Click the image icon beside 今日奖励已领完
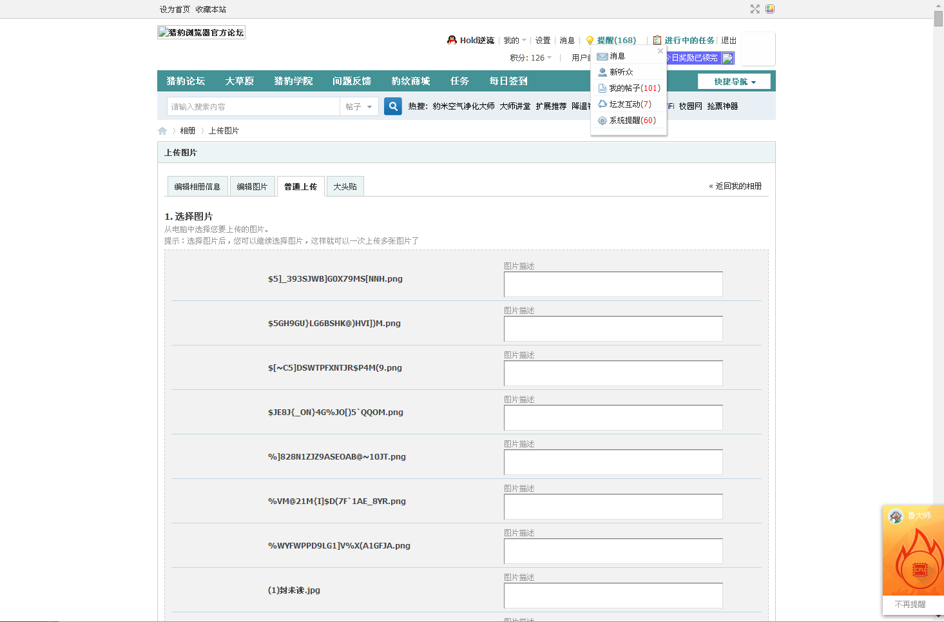The height and width of the screenshot is (622, 944). point(727,58)
